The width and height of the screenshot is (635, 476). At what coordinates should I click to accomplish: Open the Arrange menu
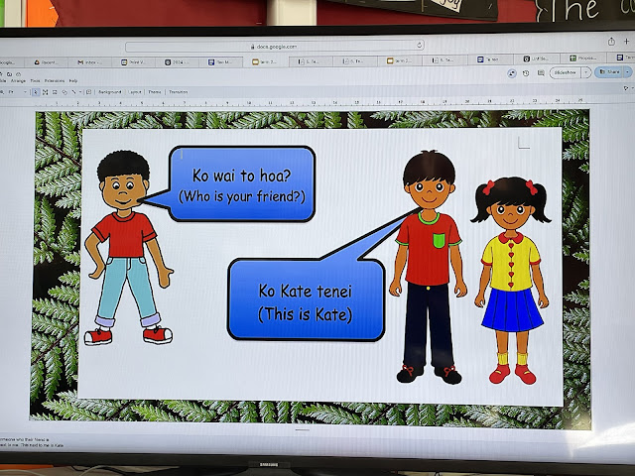(18, 81)
